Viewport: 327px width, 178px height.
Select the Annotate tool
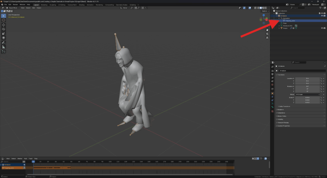click(x=4, y=43)
